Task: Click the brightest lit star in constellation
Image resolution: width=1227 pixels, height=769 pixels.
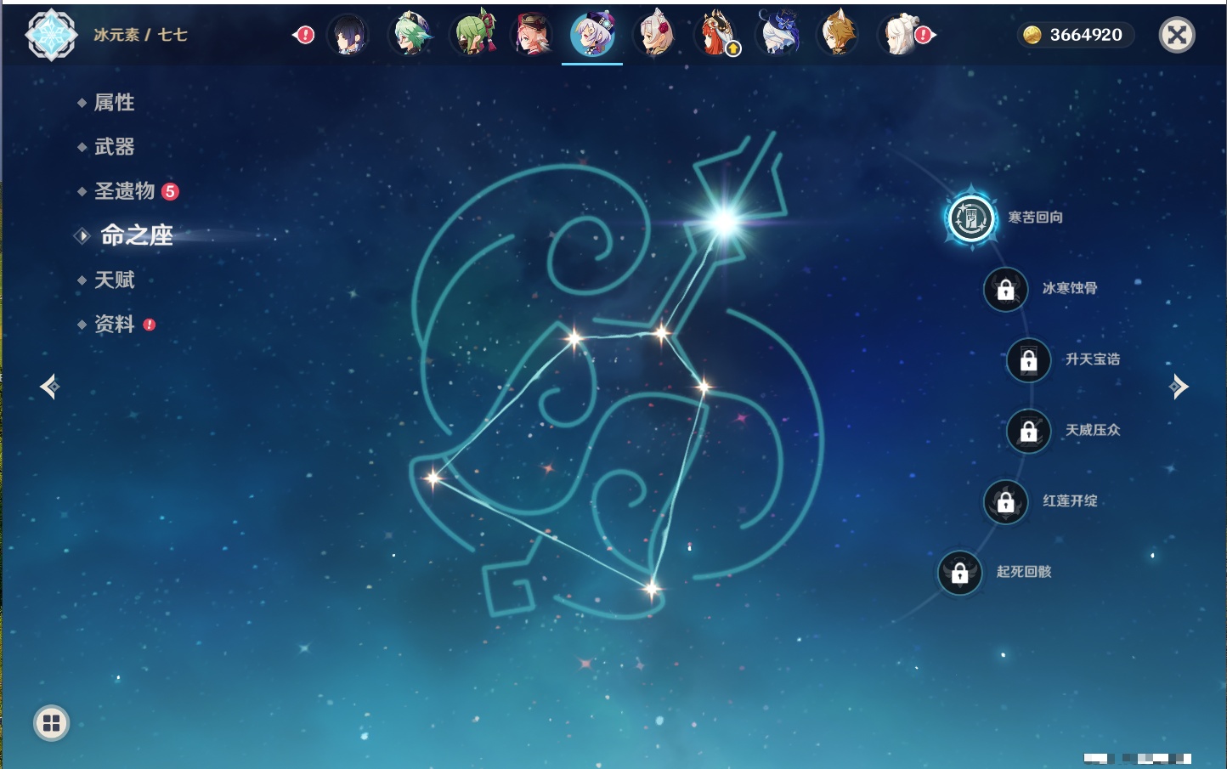Action: click(x=725, y=222)
